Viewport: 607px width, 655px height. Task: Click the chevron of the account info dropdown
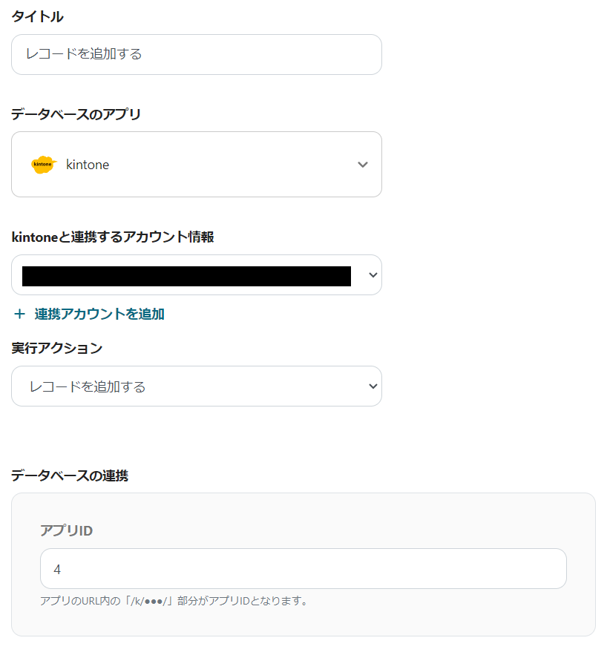(373, 275)
